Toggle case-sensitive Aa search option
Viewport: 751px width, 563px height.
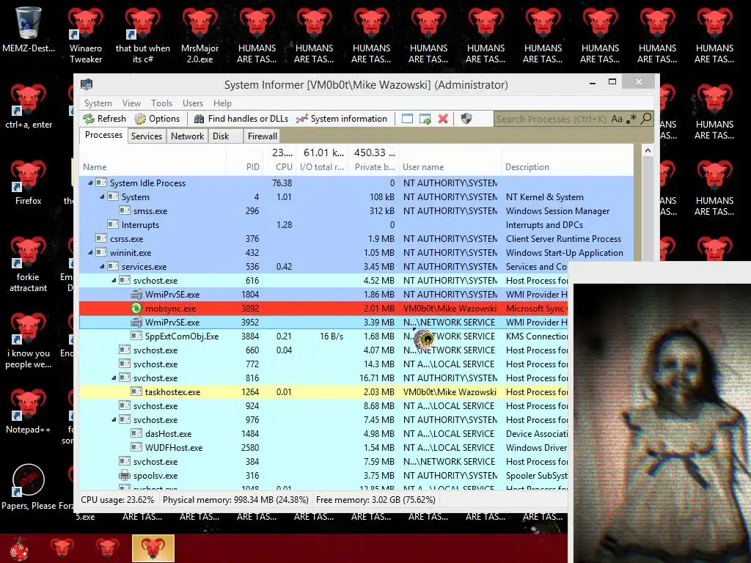click(x=617, y=119)
